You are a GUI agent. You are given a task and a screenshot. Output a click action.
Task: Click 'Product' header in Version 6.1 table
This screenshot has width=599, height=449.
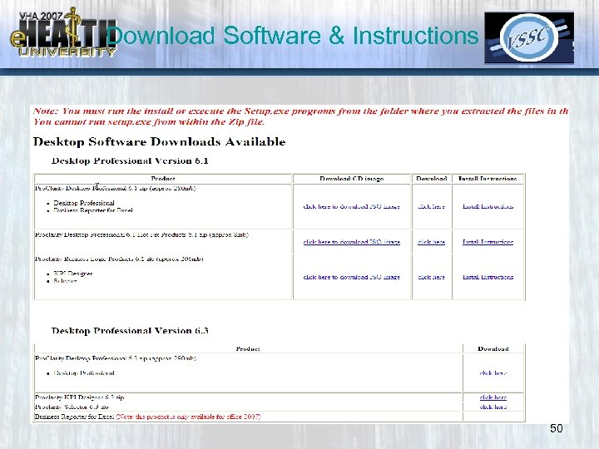pos(163,179)
